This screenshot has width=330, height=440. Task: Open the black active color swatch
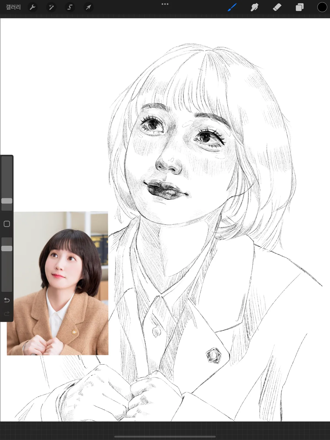point(322,7)
